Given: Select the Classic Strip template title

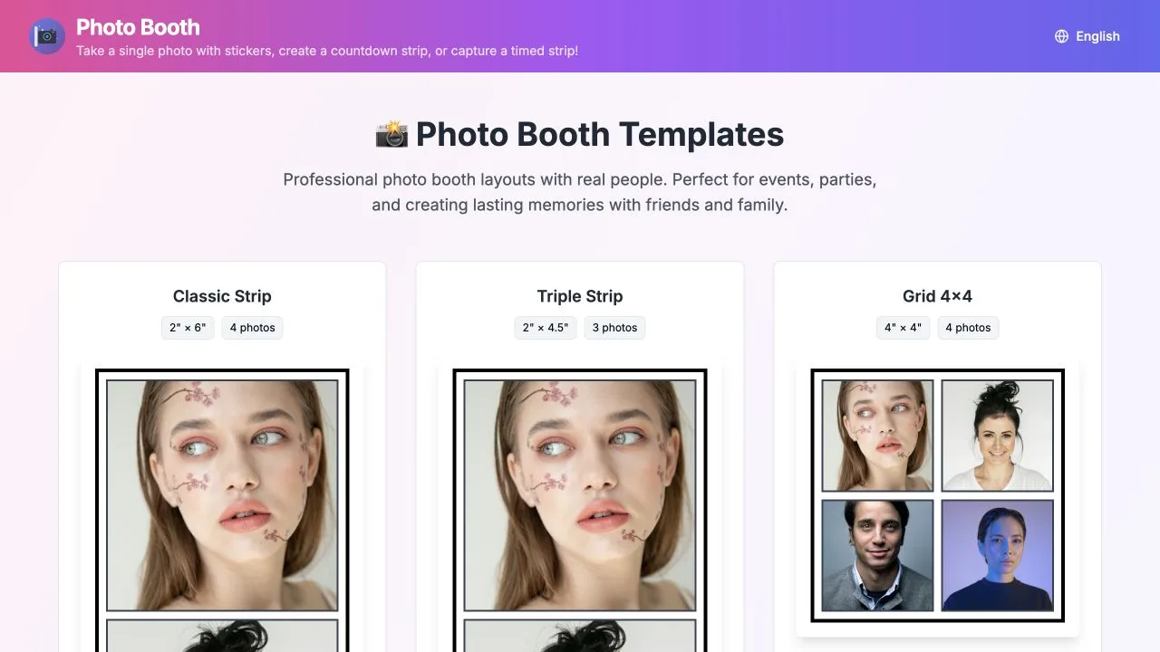Looking at the screenshot, I should click(x=222, y=296).
